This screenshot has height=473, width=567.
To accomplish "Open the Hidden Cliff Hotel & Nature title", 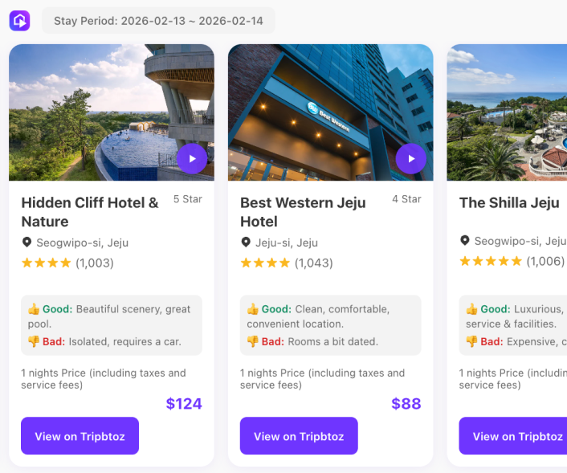I will click(90, 212).
